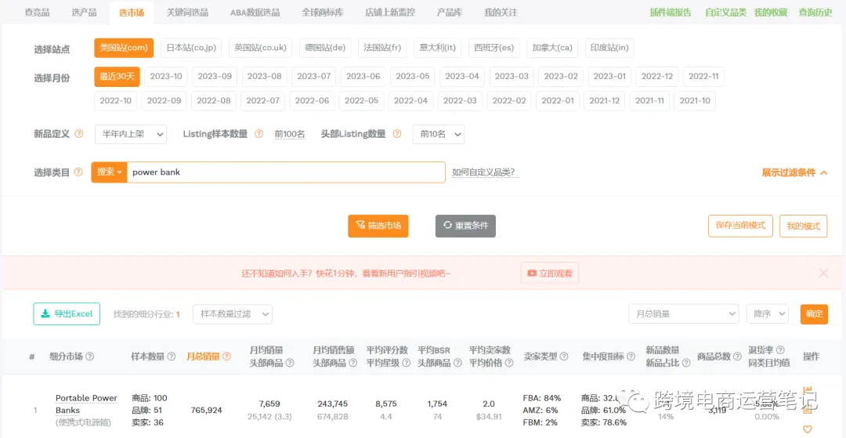
Task: Click help icon next to 细分市场 header
Action: pyautogui.click(x=89, y=357)
